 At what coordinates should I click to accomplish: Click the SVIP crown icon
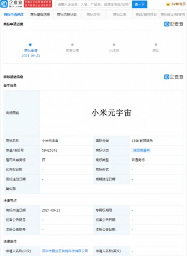168,4
